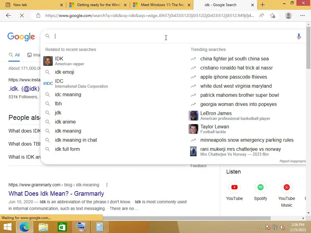This screenshot has width=311, height=233.
Task: Click the horizontal scrollbar at page bottom
Action: click(186, 218)
